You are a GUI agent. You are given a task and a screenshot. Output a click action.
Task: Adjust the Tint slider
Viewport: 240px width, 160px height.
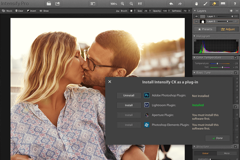point(220,67)
